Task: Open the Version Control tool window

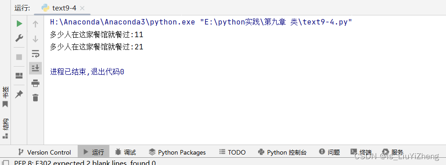Action: coord(45,152)
